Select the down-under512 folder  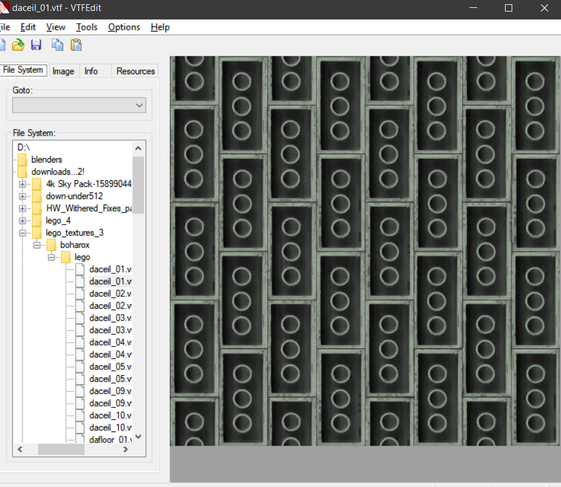[x=74, y=196]
